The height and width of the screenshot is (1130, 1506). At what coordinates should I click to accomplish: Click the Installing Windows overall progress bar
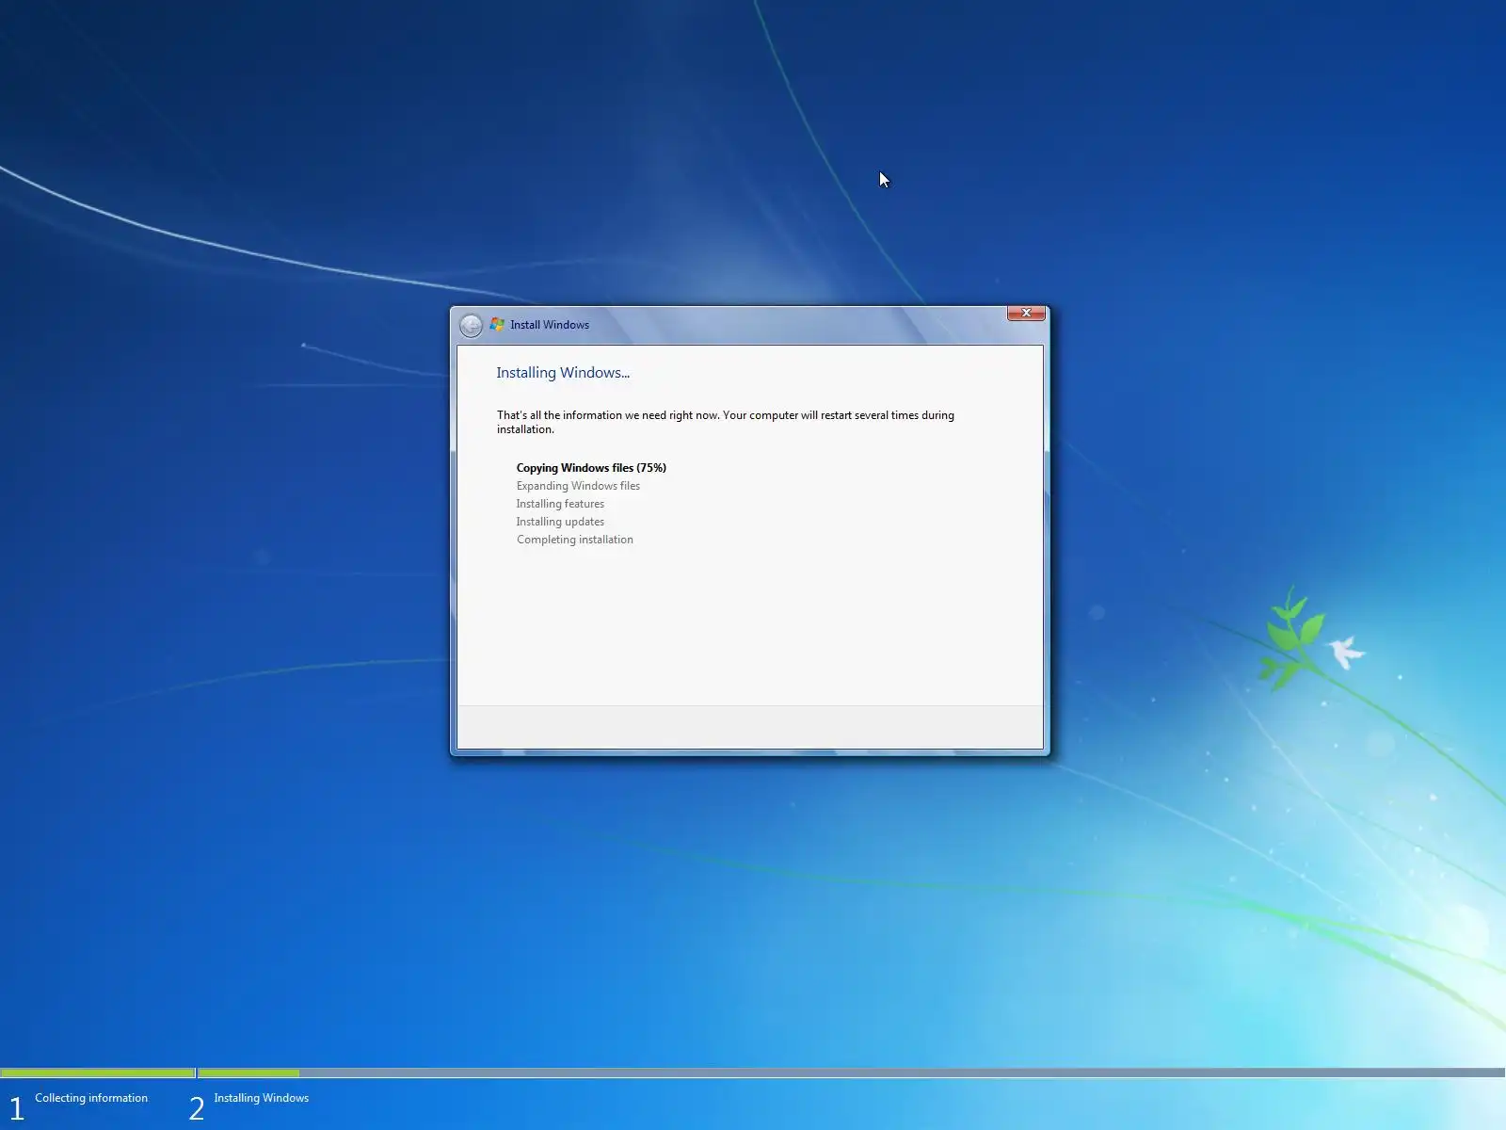point(852,1073)
